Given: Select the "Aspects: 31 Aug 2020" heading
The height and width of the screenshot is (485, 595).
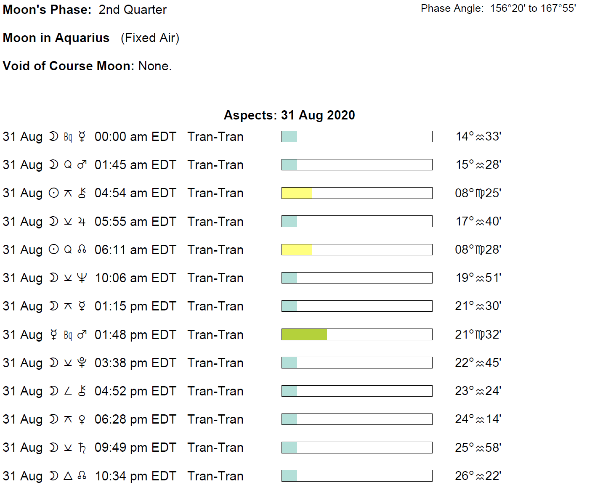Looking at the screenshot, I should coord(289,115).
